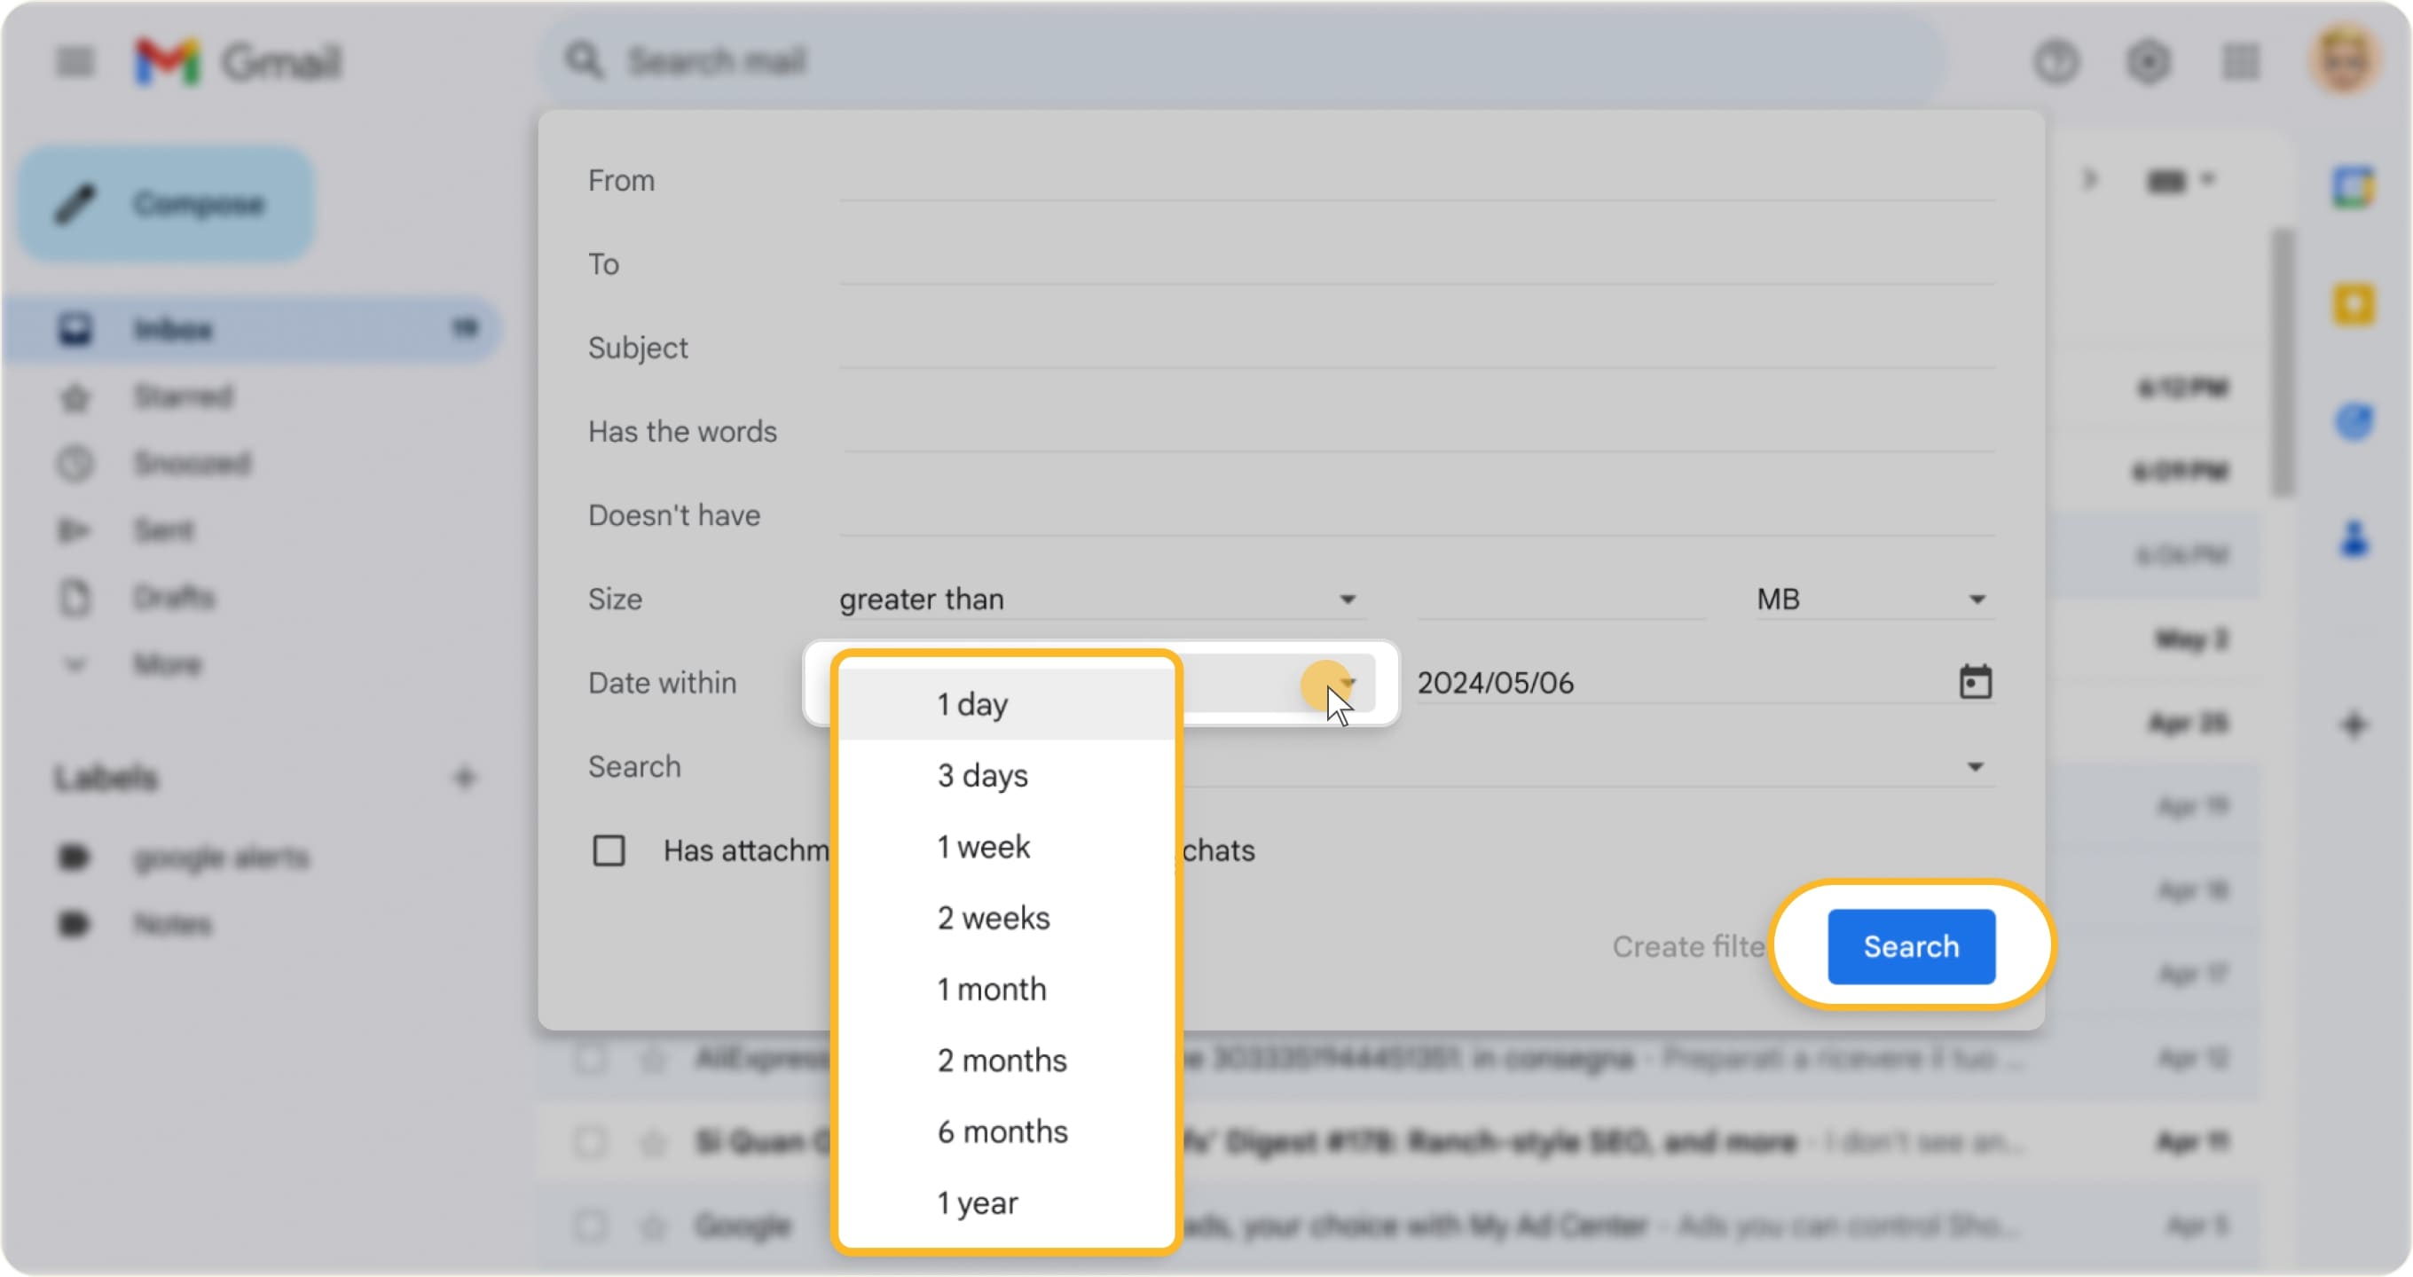
Task: Create a new label with plus icon
Action: (465, 777)
